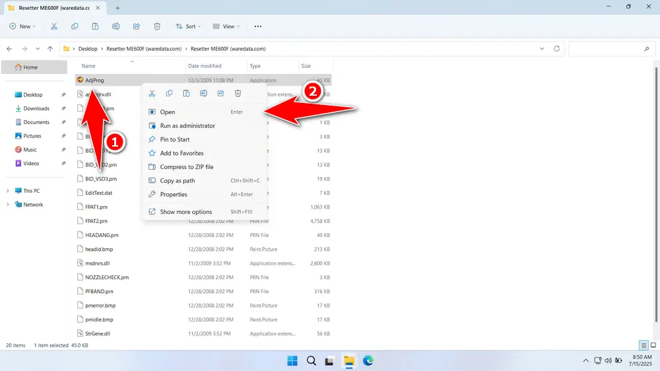Click the Rename icon in the top toolbar
The image size is (660, 371).
coord(115,26)
